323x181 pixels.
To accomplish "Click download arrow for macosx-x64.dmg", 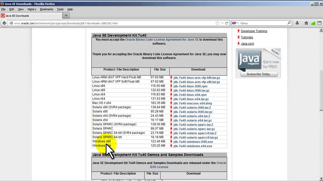I will 171,103.
